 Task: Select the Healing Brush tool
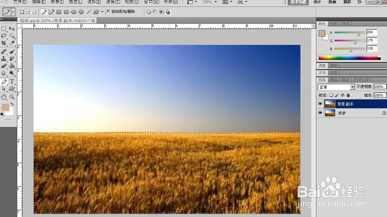4,51
